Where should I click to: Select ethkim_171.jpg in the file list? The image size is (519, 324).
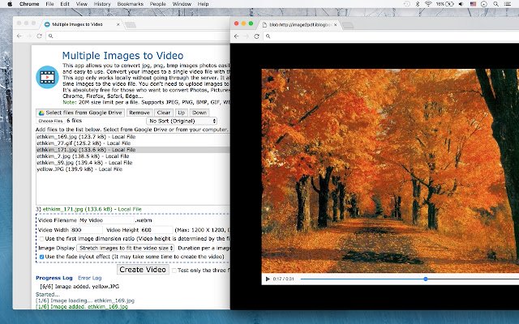132,150
